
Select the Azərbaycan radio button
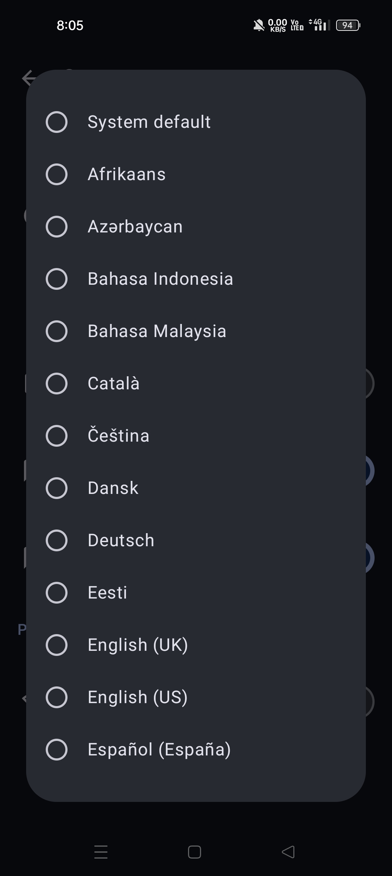click(x=57, y=227)
